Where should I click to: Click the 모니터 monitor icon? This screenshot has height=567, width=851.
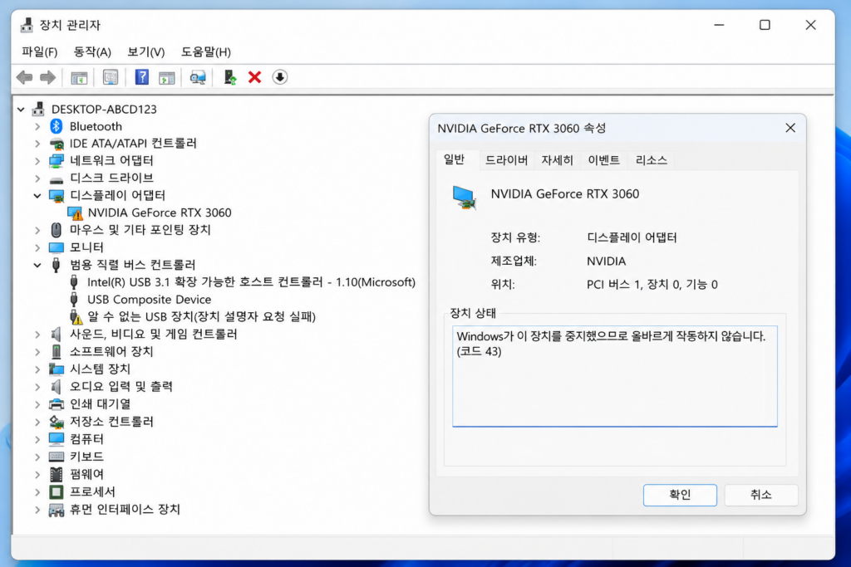[x=57, y=247]
